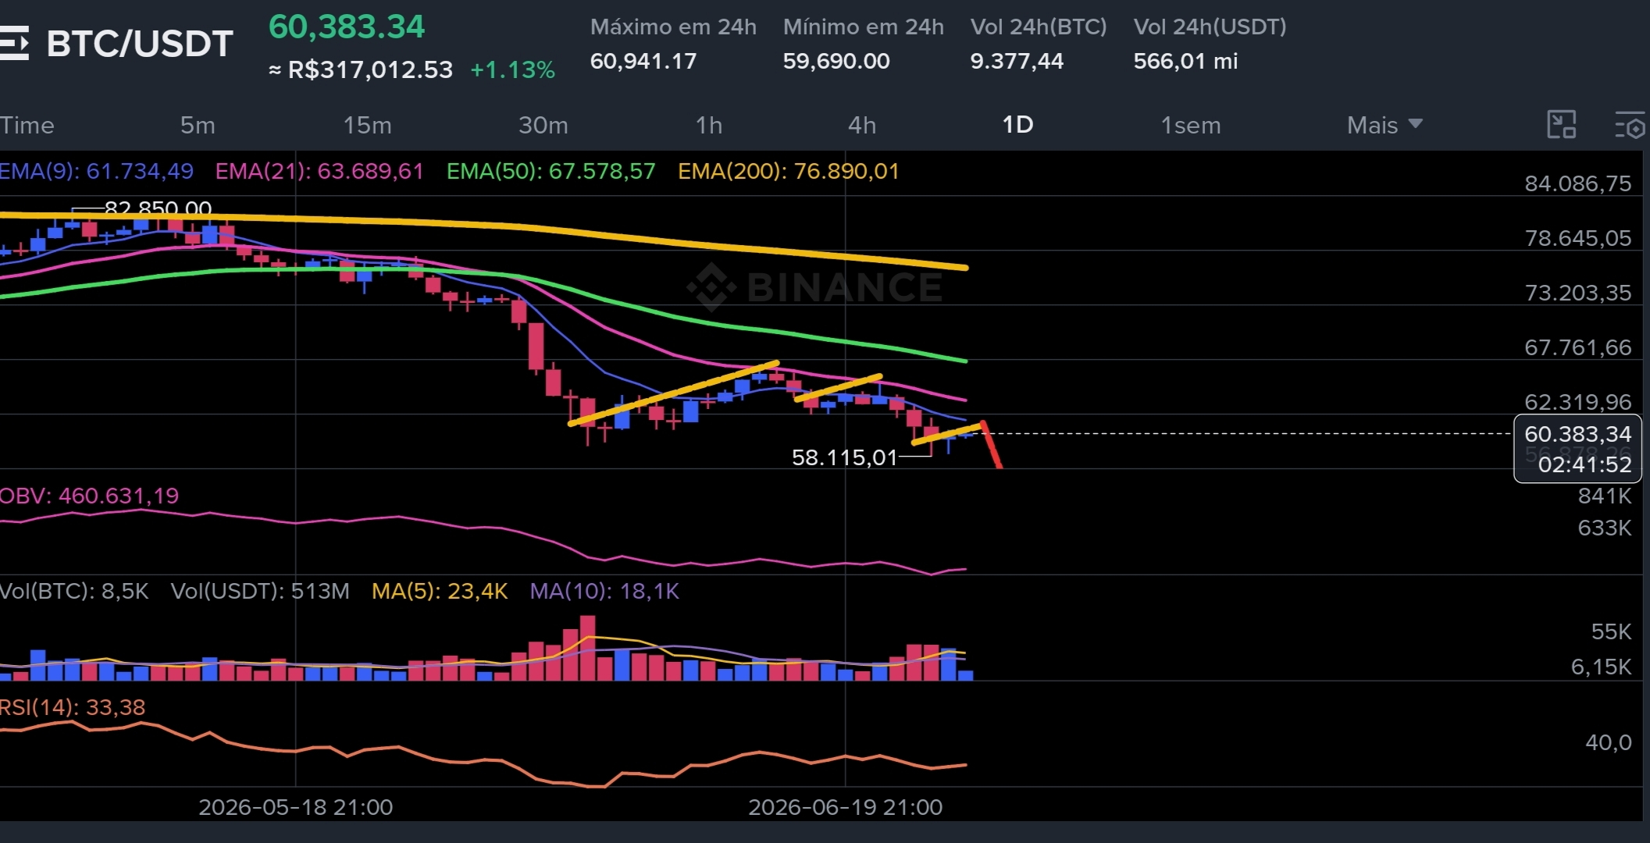Click the 60,383.34 last price header
1650x843 pixels.
click(x=347, y=27)
